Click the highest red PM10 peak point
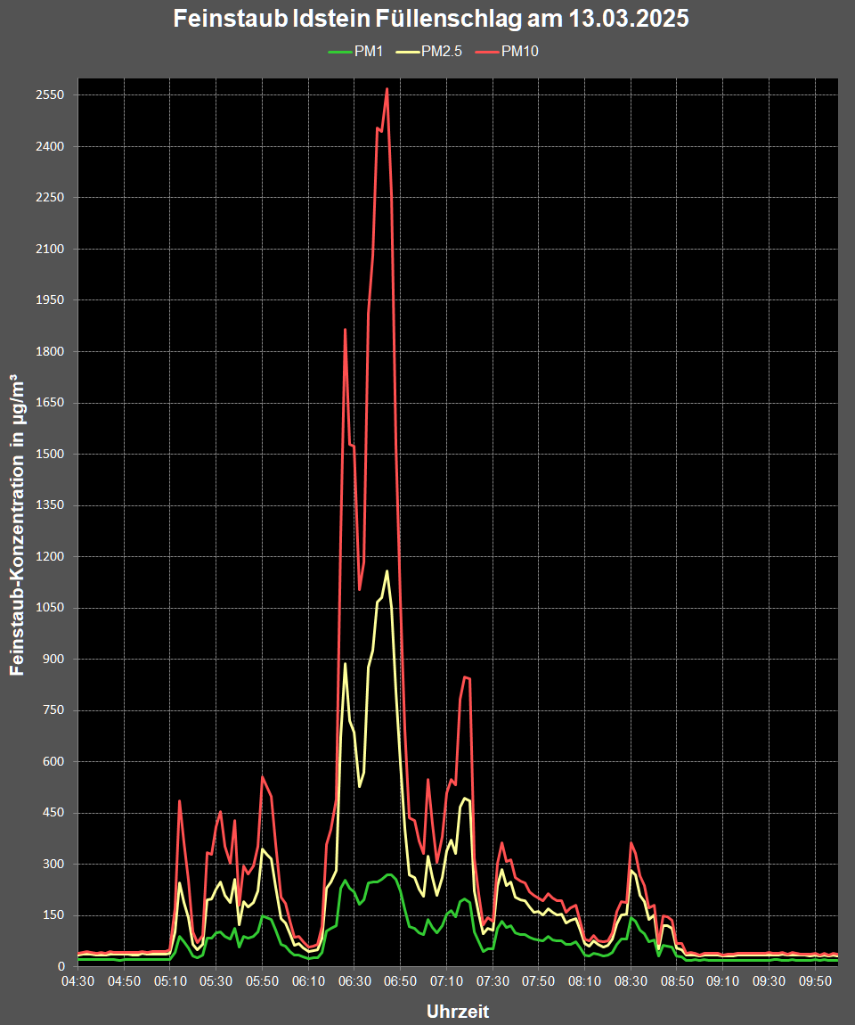 [x=387, y=89]
